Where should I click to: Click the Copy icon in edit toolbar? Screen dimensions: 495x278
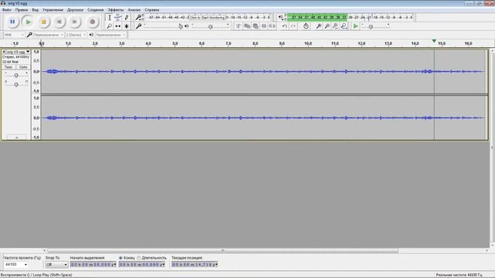[x=247, y=26]
